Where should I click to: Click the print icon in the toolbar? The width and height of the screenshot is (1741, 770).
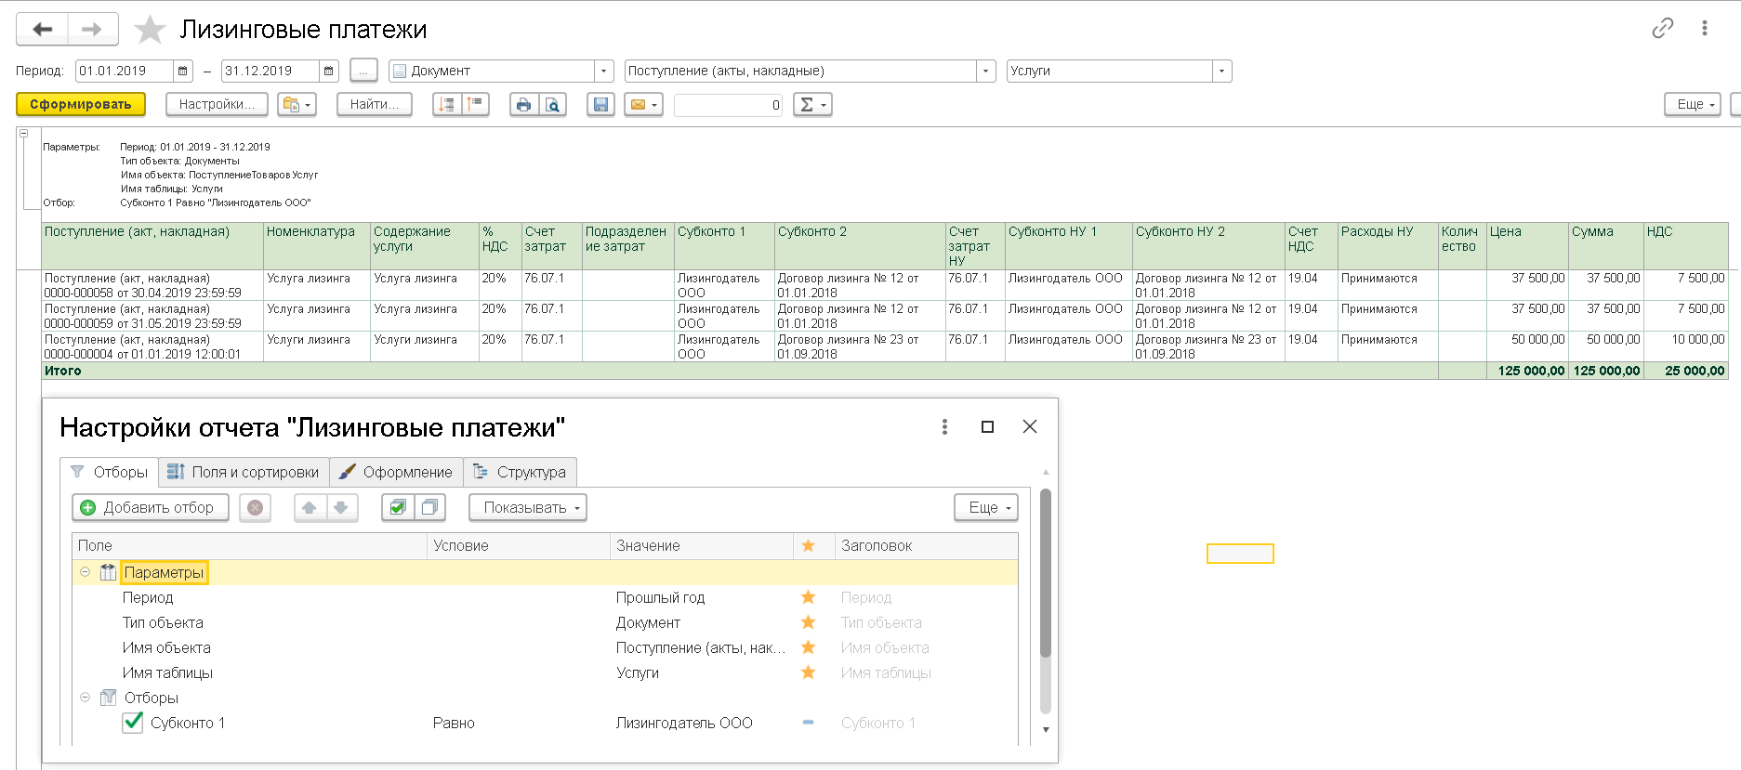point(523,105)
